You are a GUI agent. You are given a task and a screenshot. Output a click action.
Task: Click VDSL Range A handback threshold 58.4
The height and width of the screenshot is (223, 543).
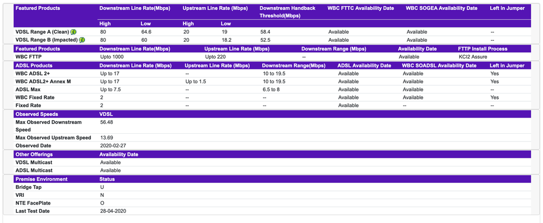266,32
